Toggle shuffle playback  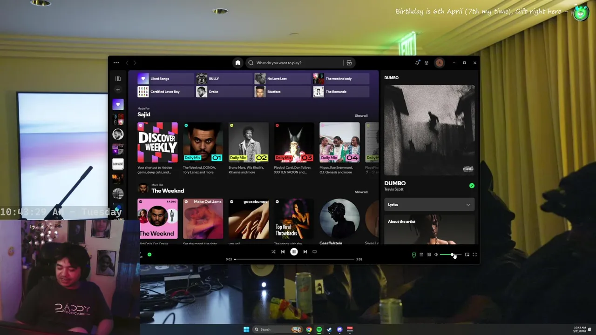273,252
